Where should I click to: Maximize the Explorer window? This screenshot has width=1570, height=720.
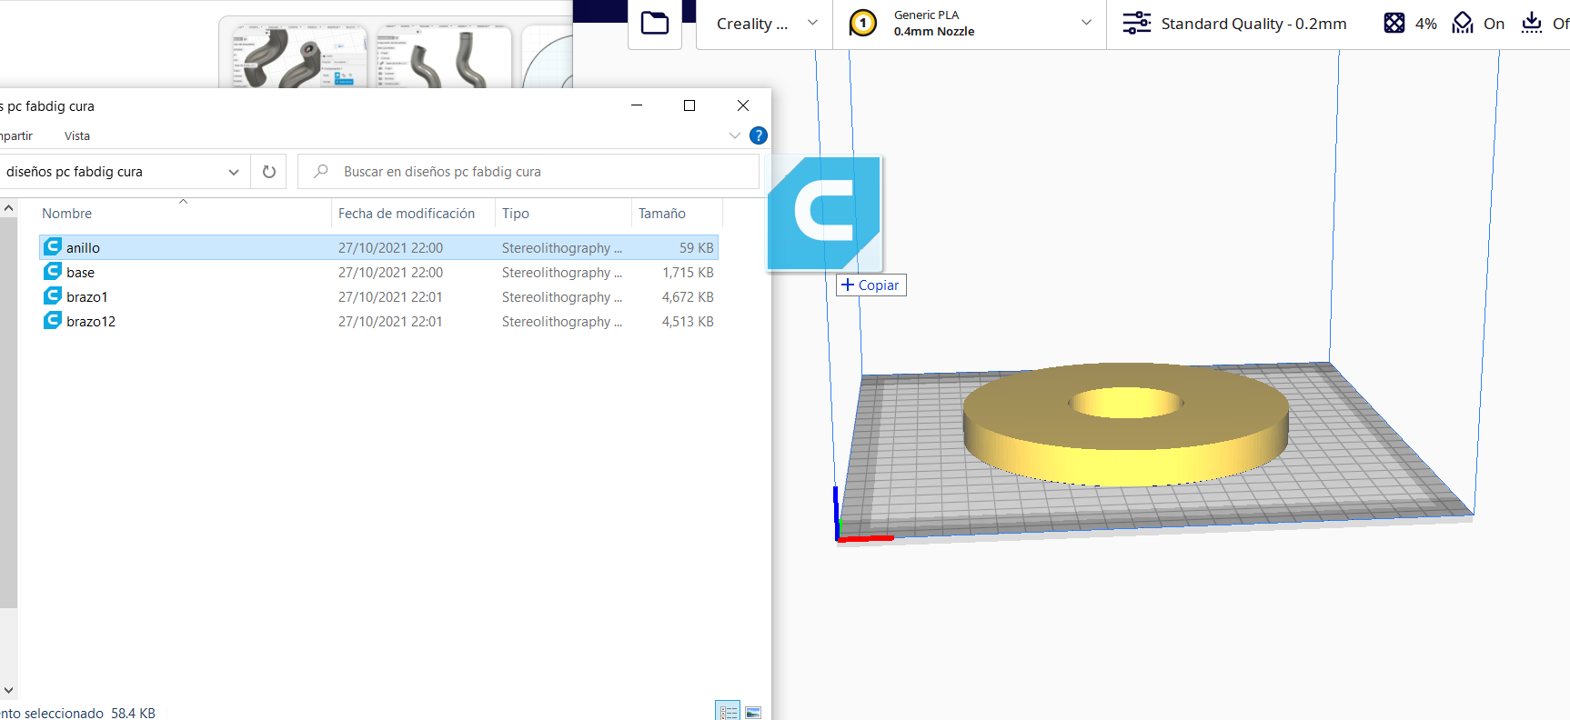[689, 105]
